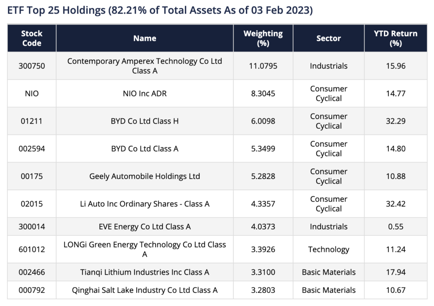Click Geely Automobile Holdings Ltd
Image resolution: width=434 pixels, height=306 pixels.
pyautogui.click(x=145, y=176)
